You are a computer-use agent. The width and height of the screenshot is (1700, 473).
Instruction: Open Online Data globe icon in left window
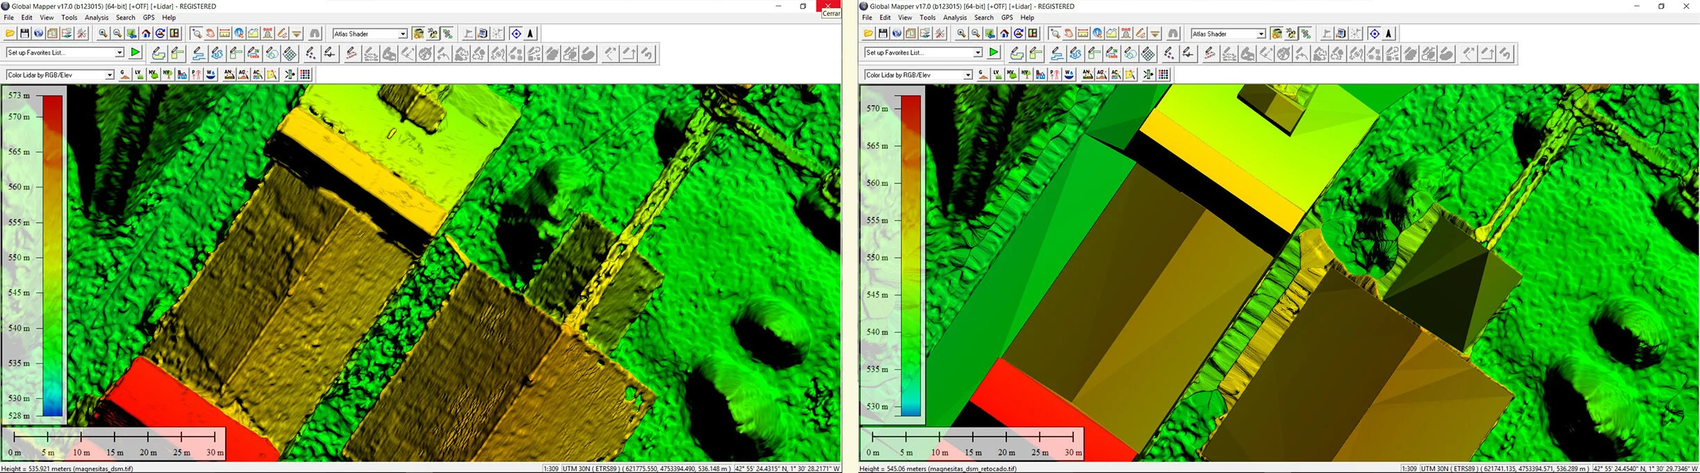click(39, 33)
